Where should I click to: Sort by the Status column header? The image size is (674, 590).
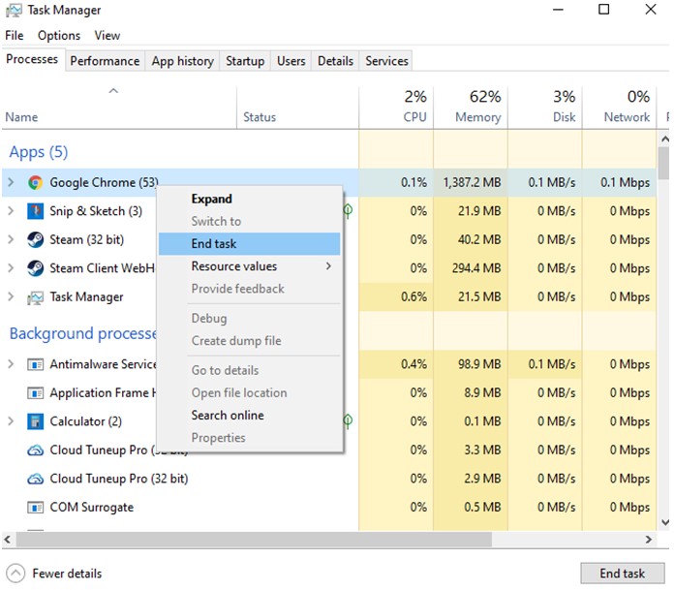coord(297,108)
